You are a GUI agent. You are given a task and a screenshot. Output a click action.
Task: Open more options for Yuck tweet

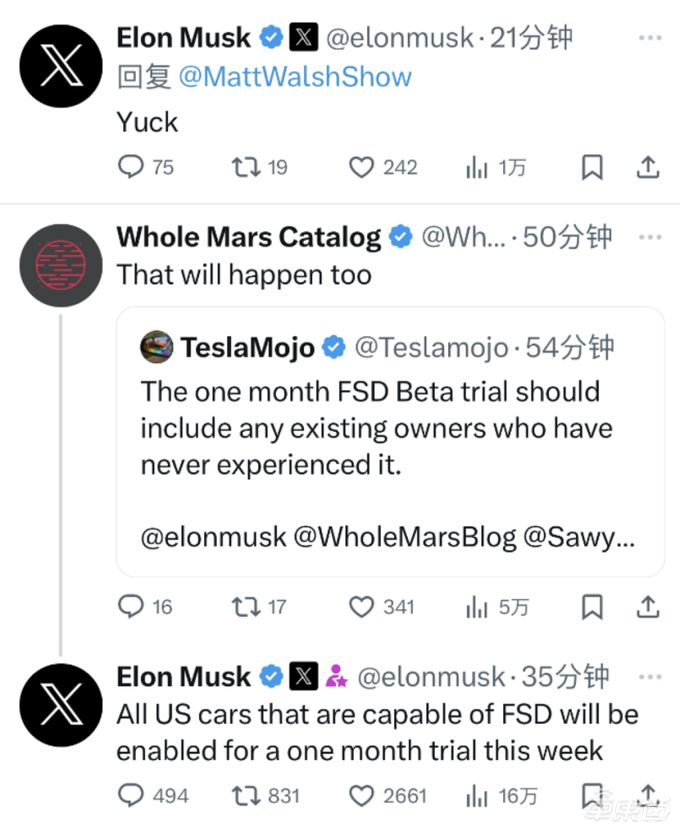[x=651, y=38]
